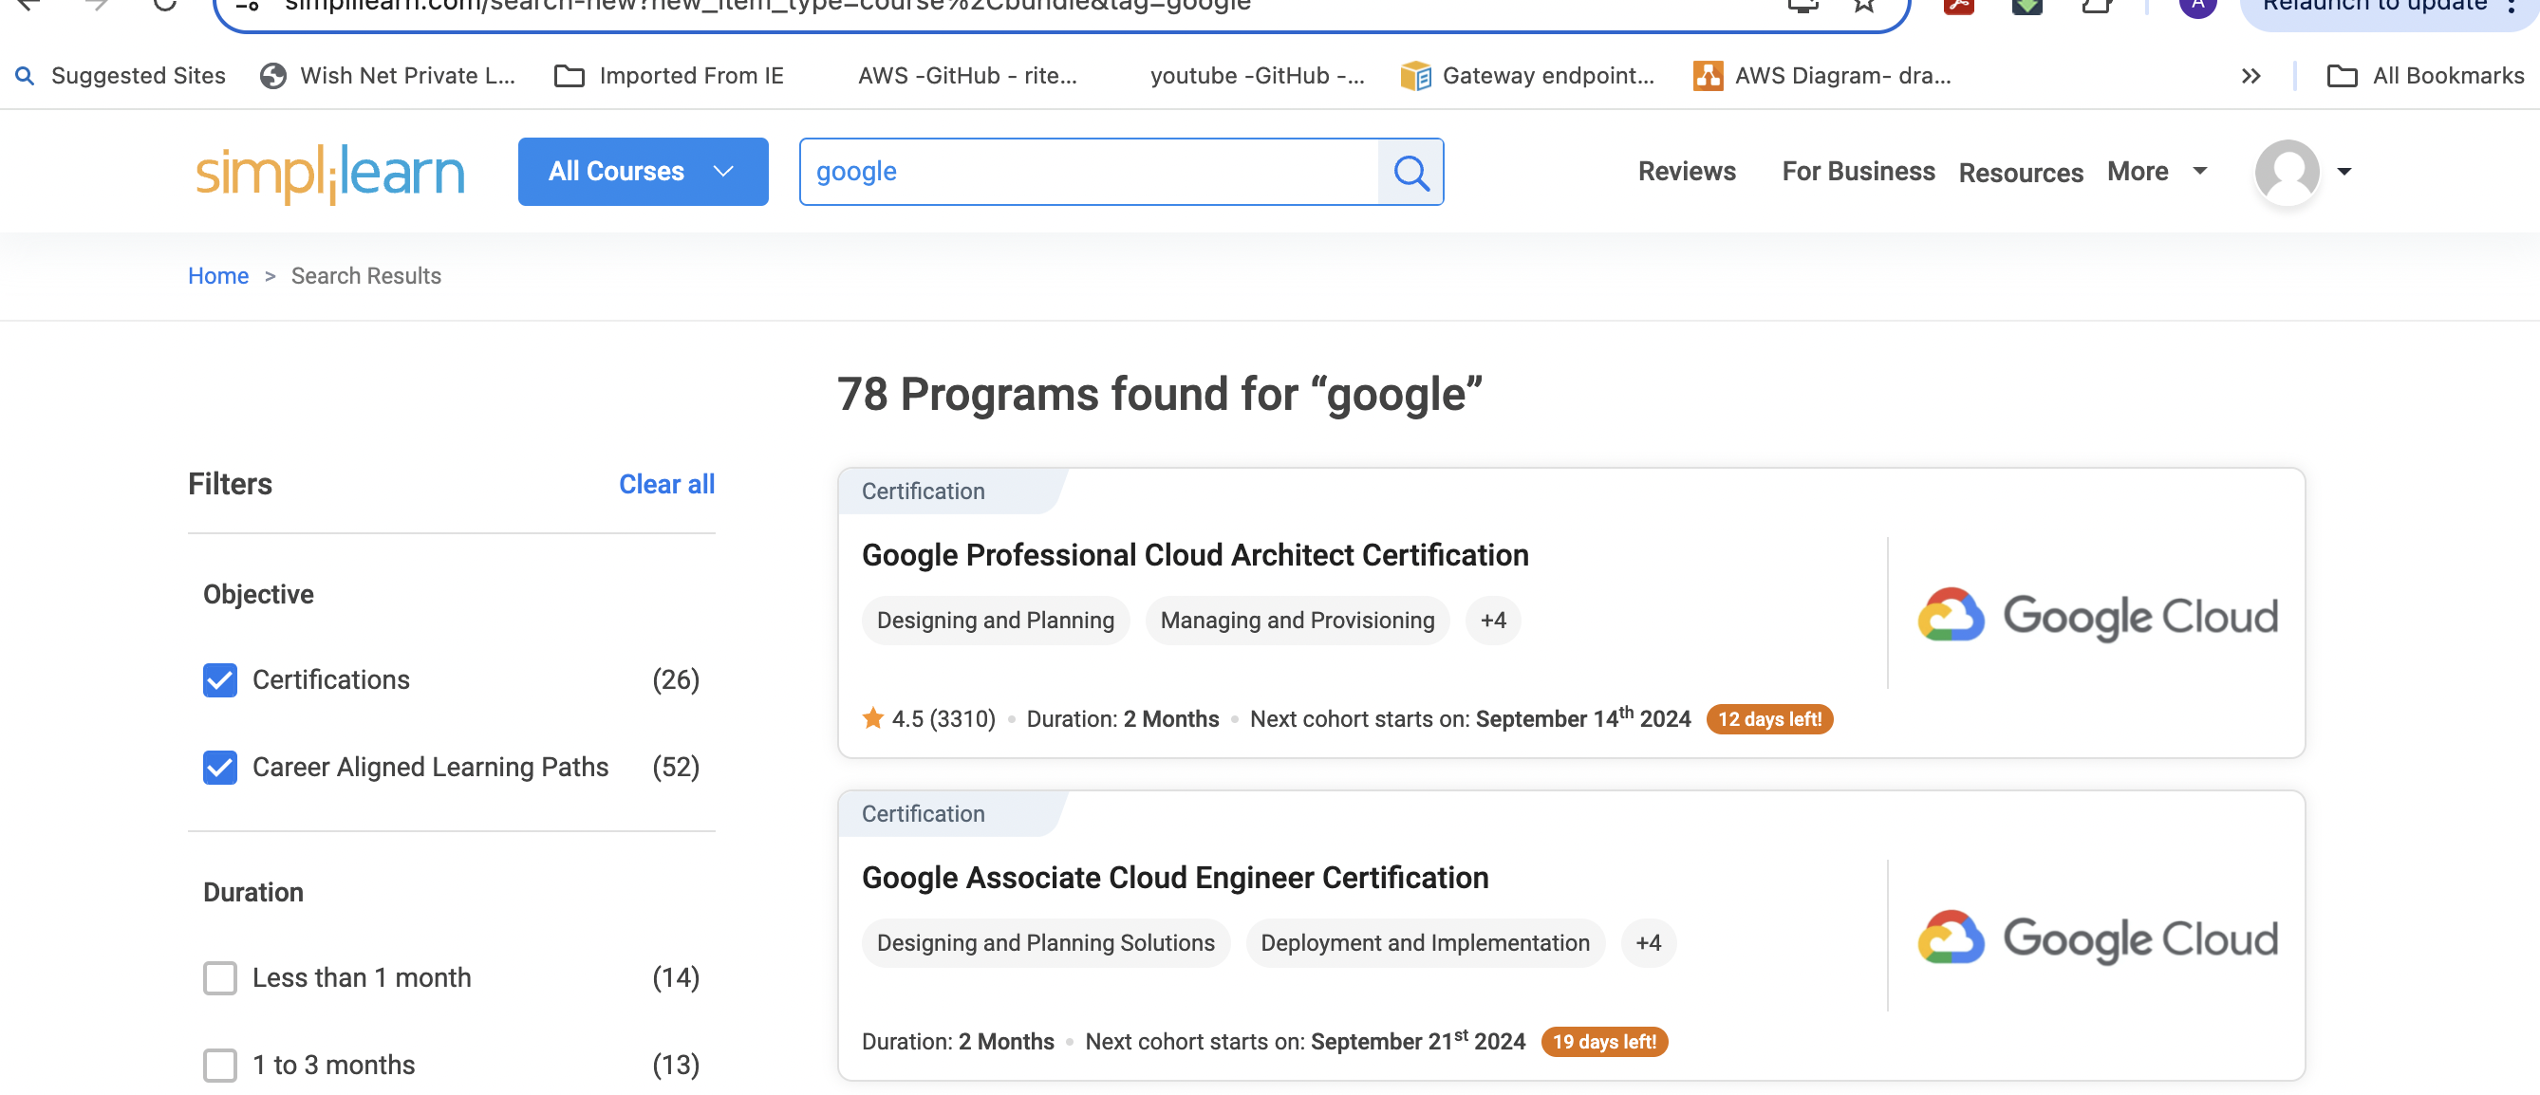Open AWS Diagram bookmark
Screen dimensions: 2540x1095
pos(1822,76)
